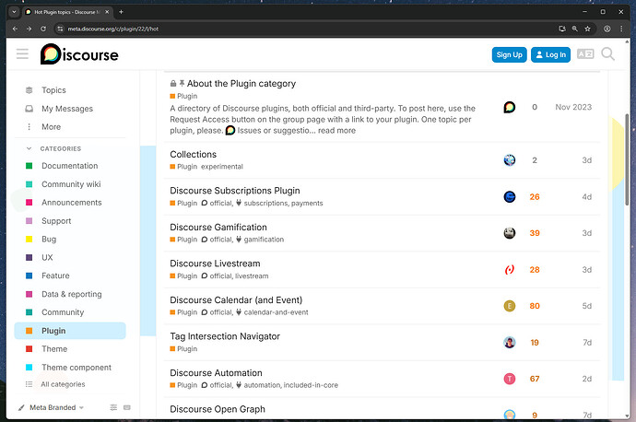
Task: Open poster avatar on About the Plugin category
Action: (x=510, y=107)
